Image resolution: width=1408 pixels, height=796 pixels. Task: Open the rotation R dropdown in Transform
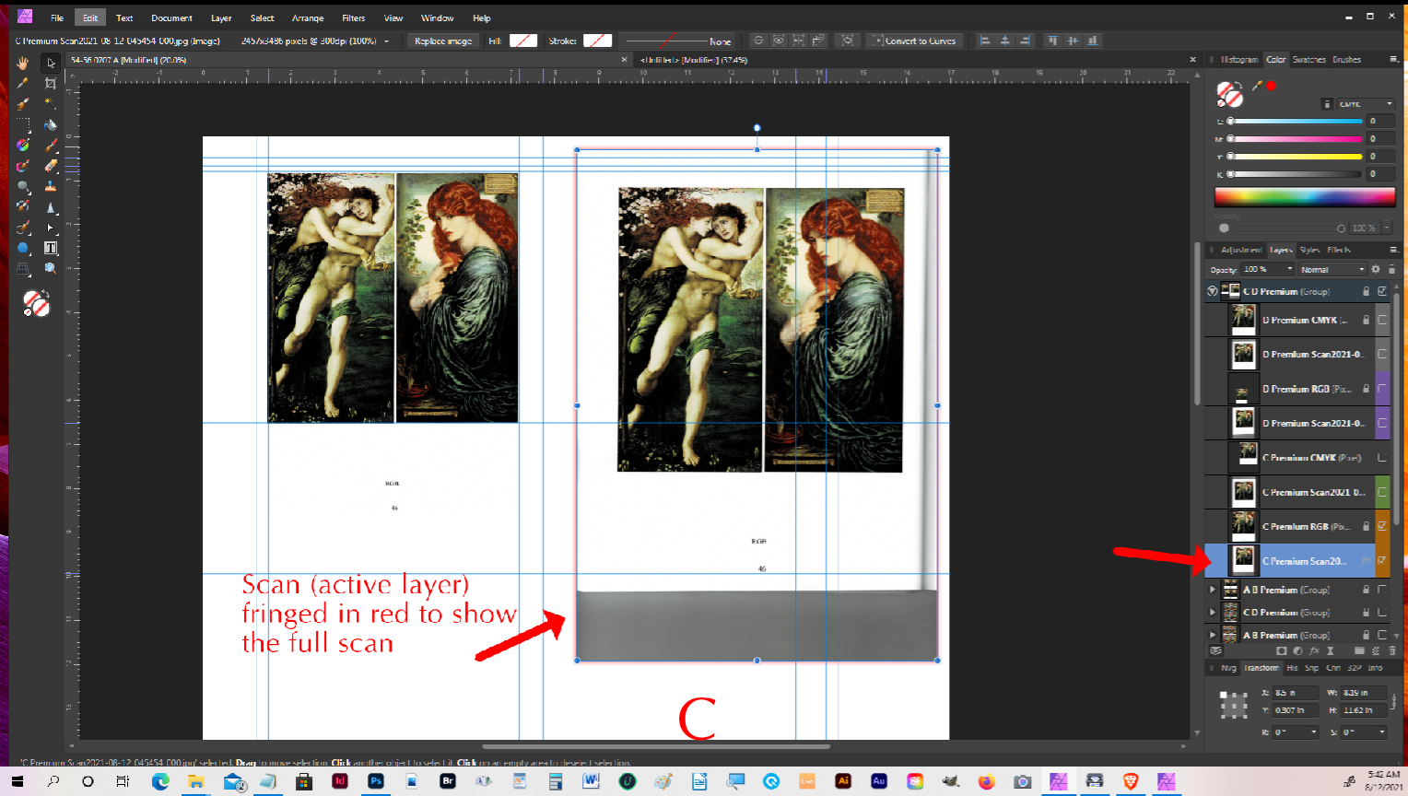pos(1314,732)
